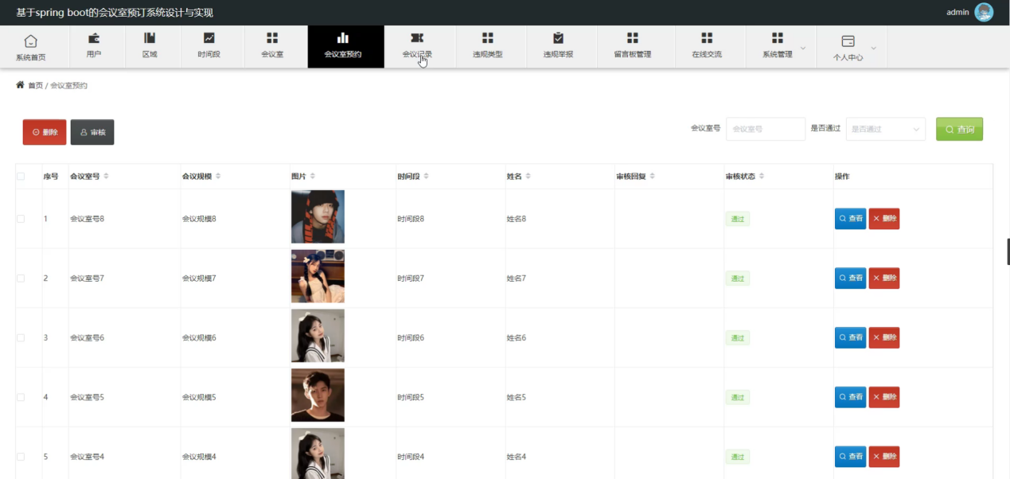
Task: Go to the 违规类型 menu label
Action: pyautogui.click(x=488, y=54)
